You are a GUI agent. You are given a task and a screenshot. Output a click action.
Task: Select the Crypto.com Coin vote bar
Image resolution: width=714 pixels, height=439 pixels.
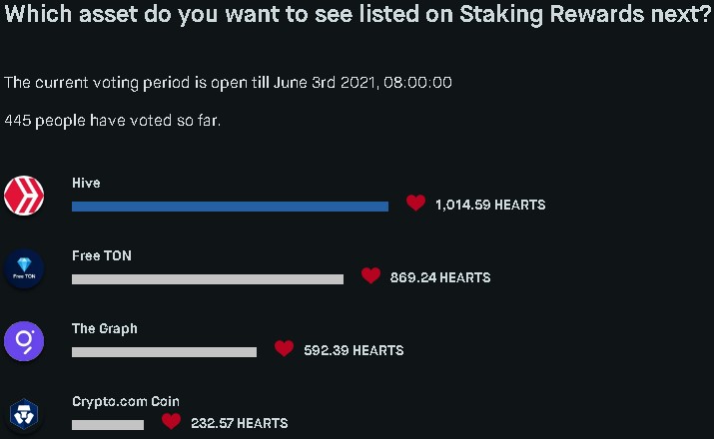coord(108,425)
